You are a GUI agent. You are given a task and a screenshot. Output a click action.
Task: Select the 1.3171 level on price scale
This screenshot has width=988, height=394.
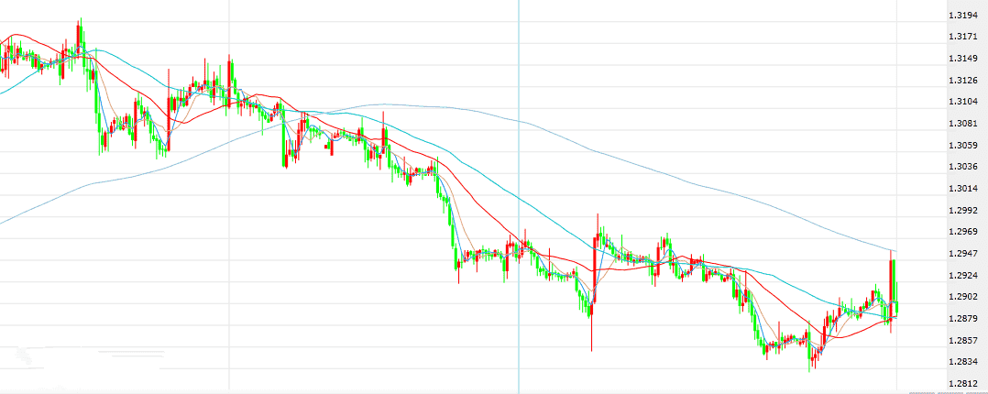point(966,37)
